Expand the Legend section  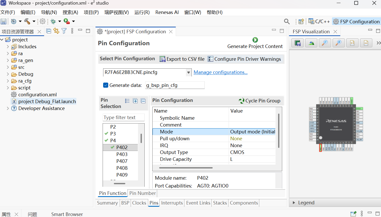[x=294, y=203]
